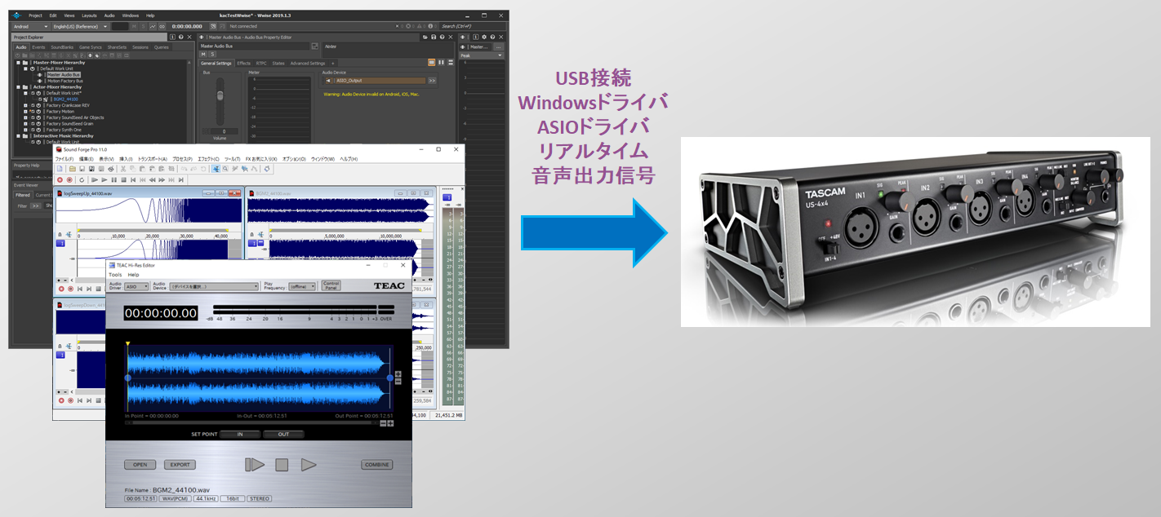Click Go to End in Sound Forge transport toolbar
The width and height of the screenshot is (1161, 517).
point(180,179)
